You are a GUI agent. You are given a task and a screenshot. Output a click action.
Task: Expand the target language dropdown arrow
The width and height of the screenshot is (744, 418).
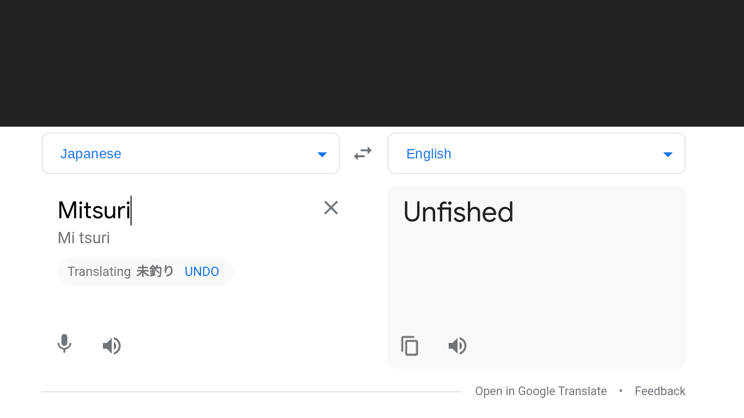[668, 155]
